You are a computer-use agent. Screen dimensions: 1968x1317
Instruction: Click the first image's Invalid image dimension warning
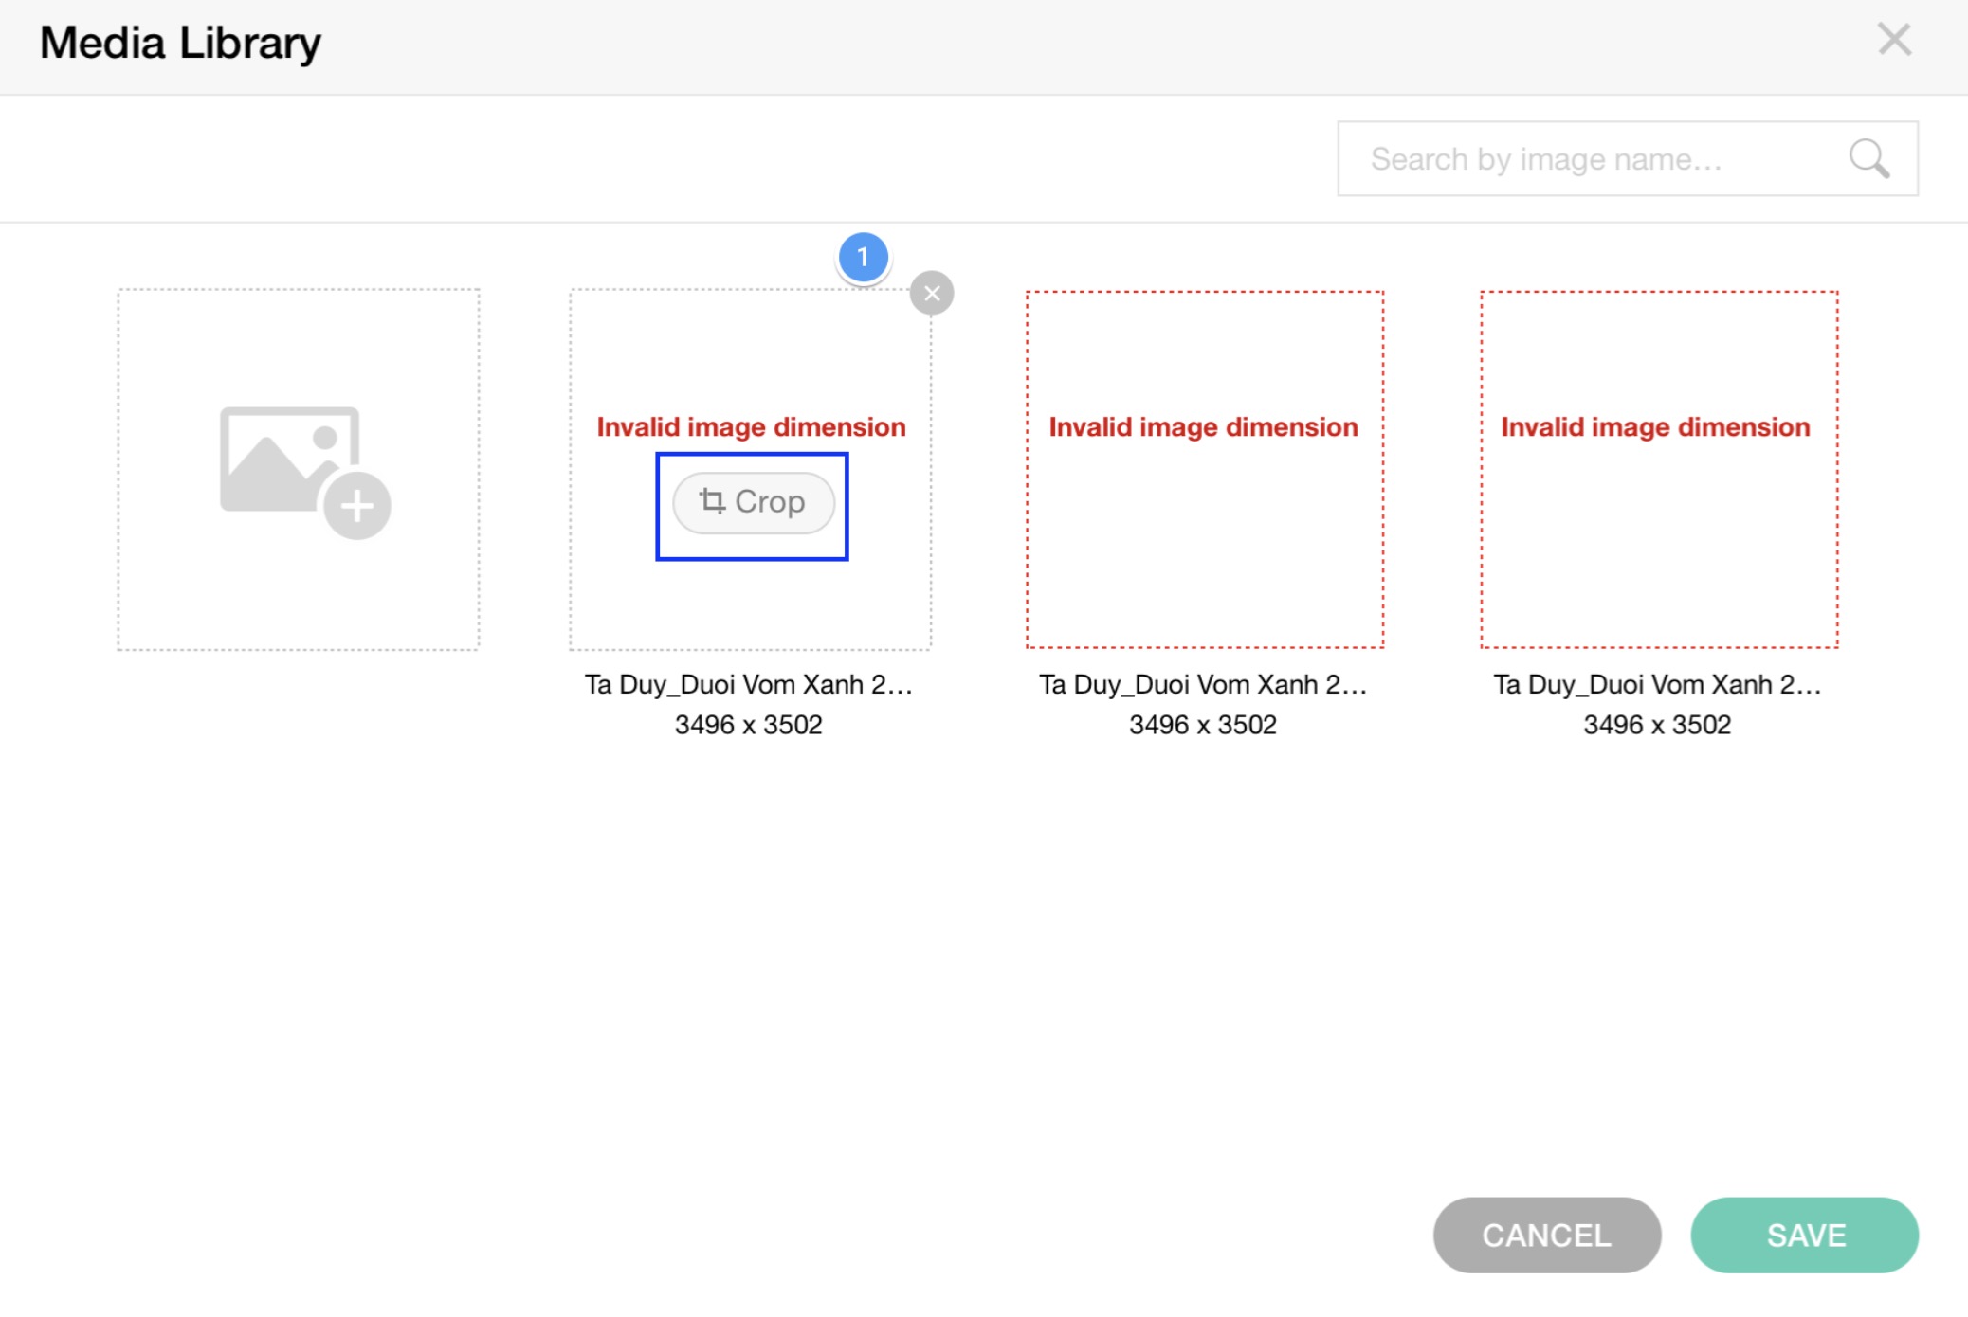751,427
